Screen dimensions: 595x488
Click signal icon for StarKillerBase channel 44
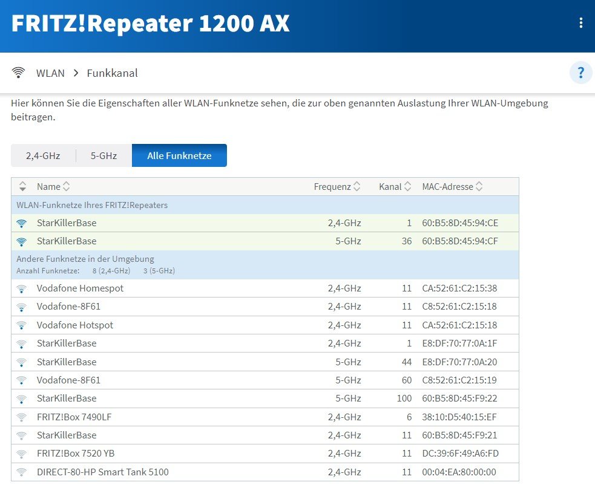point(22,362)
